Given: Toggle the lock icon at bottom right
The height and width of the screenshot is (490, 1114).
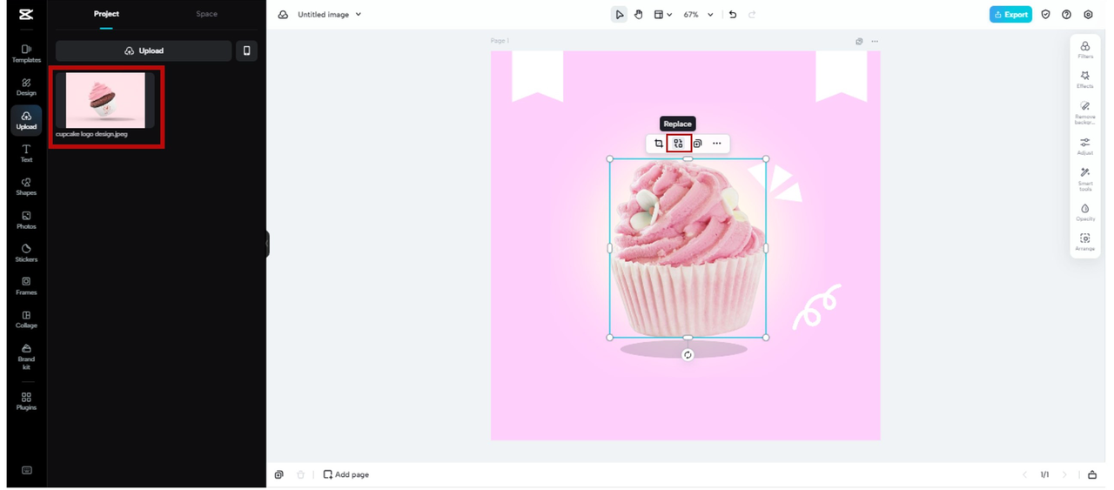Looking at the screenshot, I should 1092,474.
